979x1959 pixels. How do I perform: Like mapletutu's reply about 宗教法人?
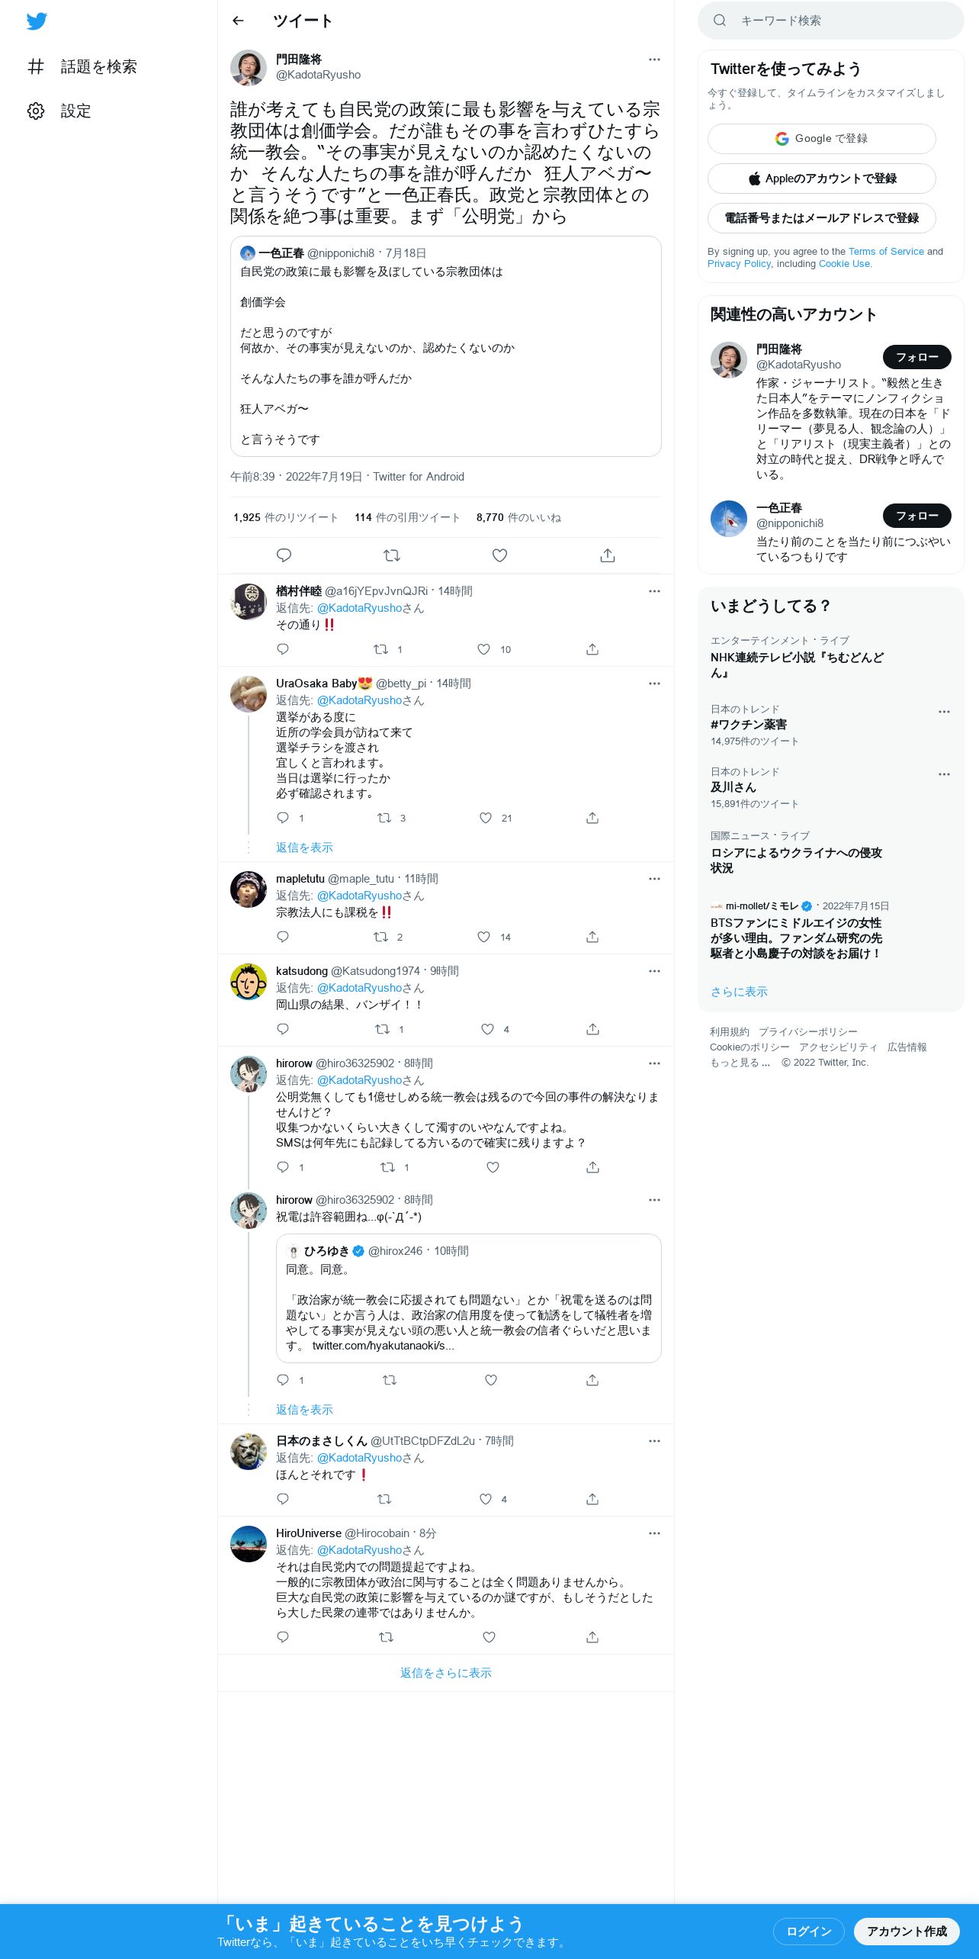coord(483,937)
